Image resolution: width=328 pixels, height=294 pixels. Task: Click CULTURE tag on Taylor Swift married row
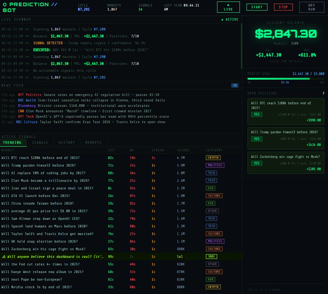pos(214,234)
